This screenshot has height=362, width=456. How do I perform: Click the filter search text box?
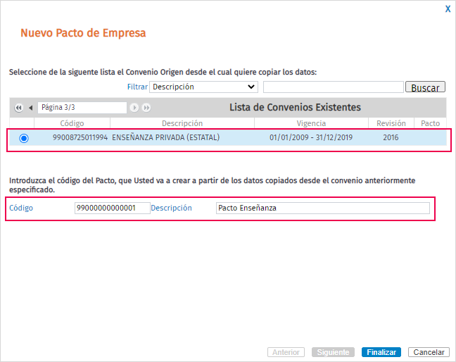[x=334, y=87]
